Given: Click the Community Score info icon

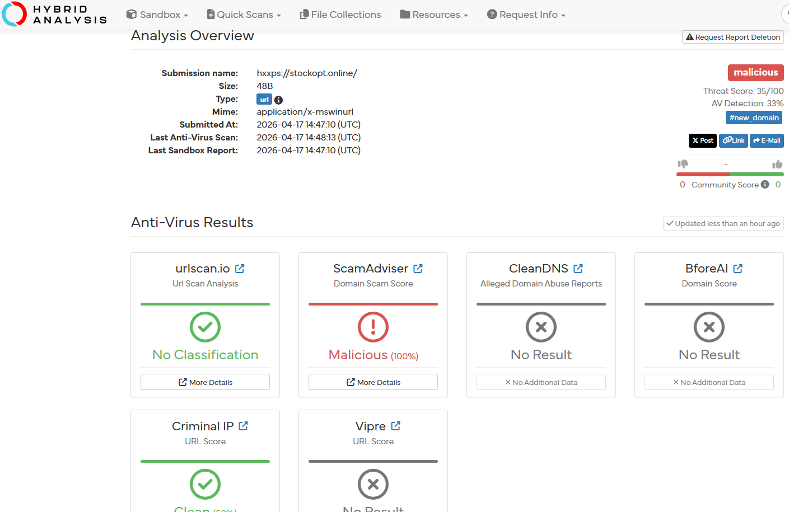Looking at the screenshot, I should click(765, 184).
